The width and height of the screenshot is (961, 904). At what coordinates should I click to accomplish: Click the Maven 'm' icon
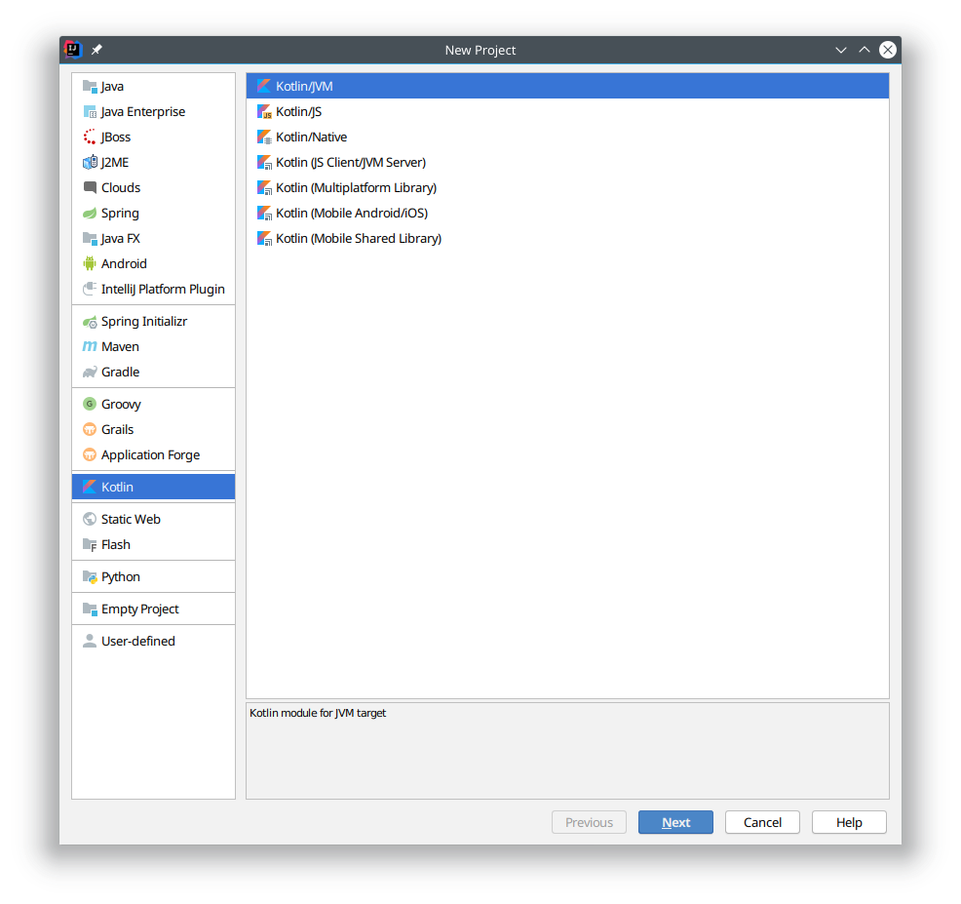coord(90,346)
